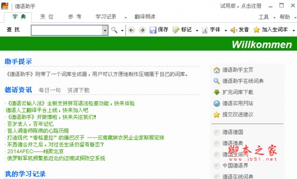Screen dimensions: 297x179
Task: Open 德语助手在线词典 link
Action: click(x=243, y=81)
